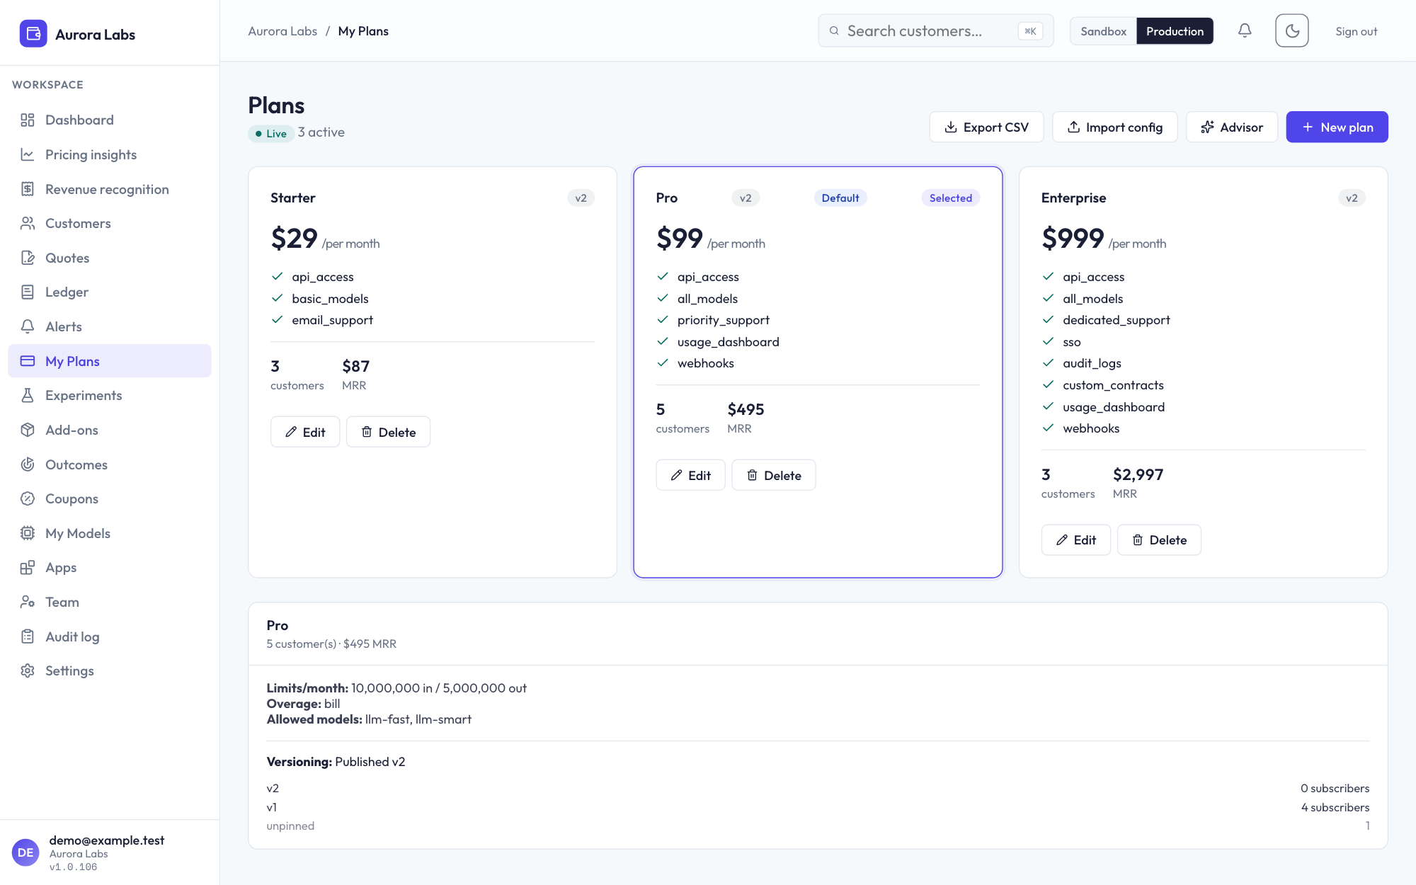Screen dimensions: 1416x885
Task: Edit the Enterprise plan
Action: pyautogui.click(x=1075, y=539)
